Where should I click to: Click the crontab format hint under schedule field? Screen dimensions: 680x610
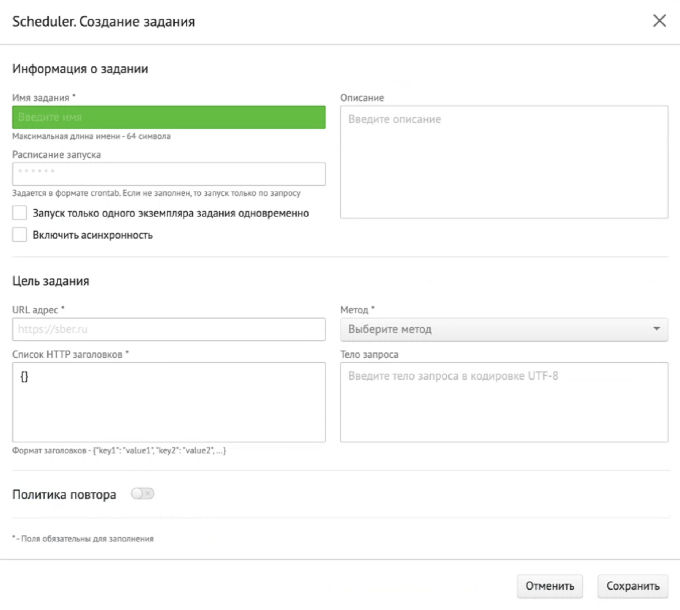point(156,193)
